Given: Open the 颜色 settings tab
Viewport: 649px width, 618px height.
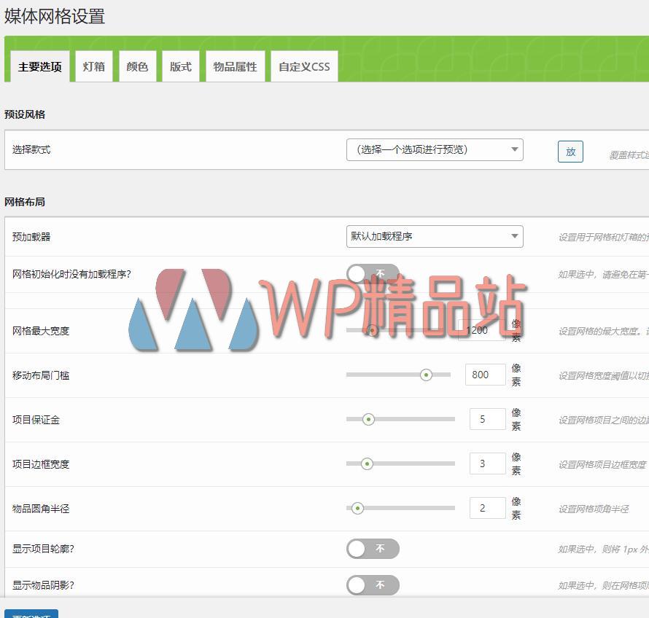Looking at the screenshot, I should click(x=137, y=66).
